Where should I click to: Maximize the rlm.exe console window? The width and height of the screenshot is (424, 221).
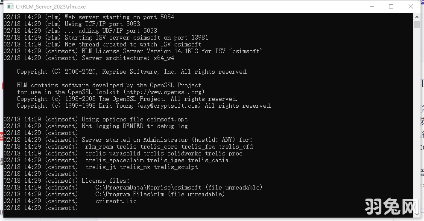391,6
